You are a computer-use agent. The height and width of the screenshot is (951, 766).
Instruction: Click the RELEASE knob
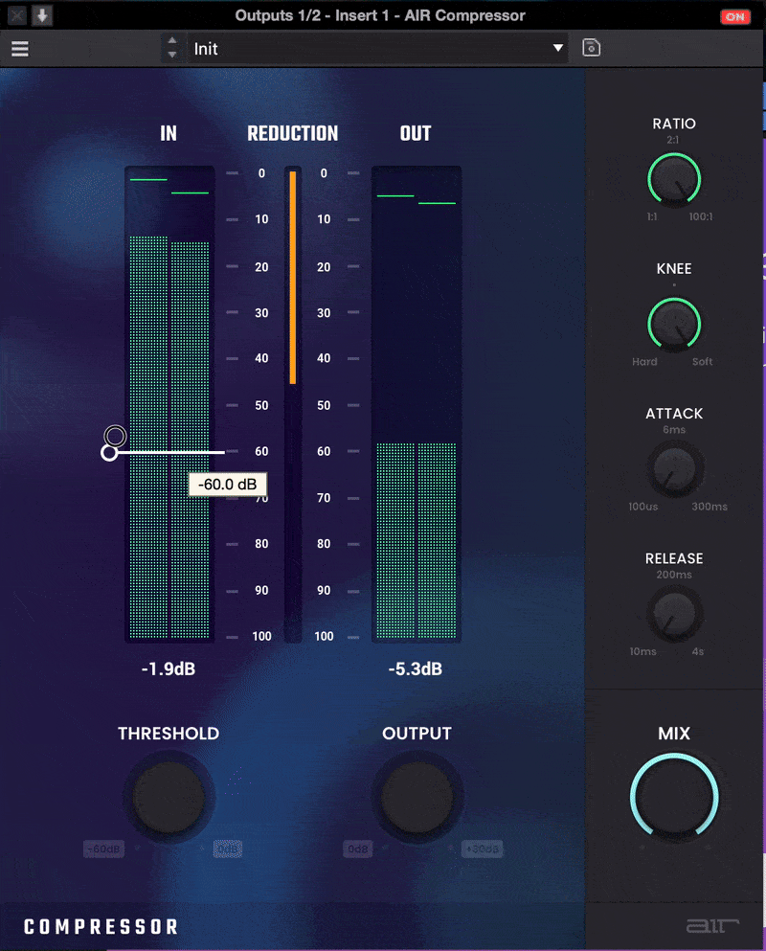coord(674,614)
